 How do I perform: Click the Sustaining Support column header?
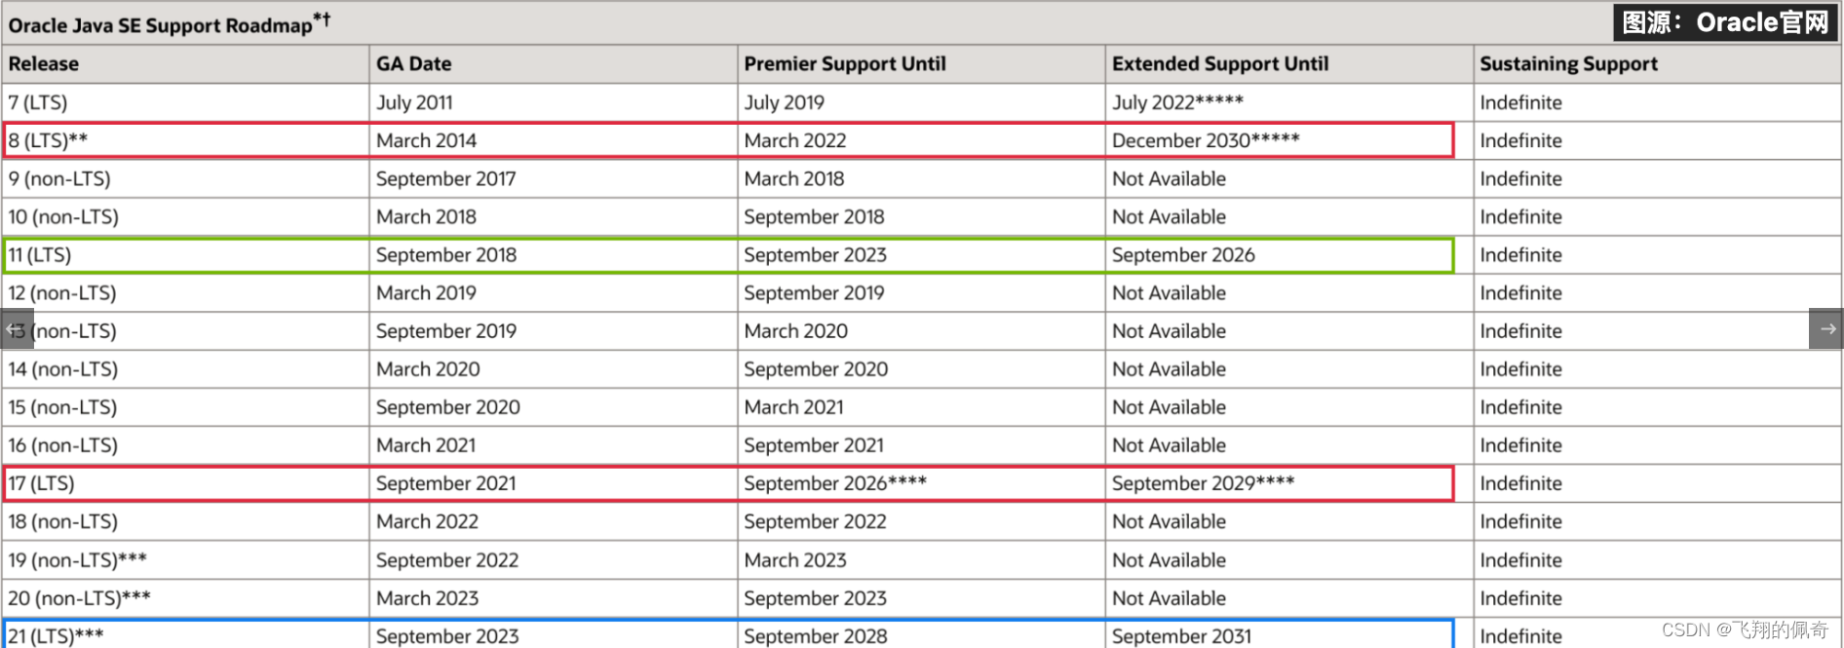tap(1568, 64)
